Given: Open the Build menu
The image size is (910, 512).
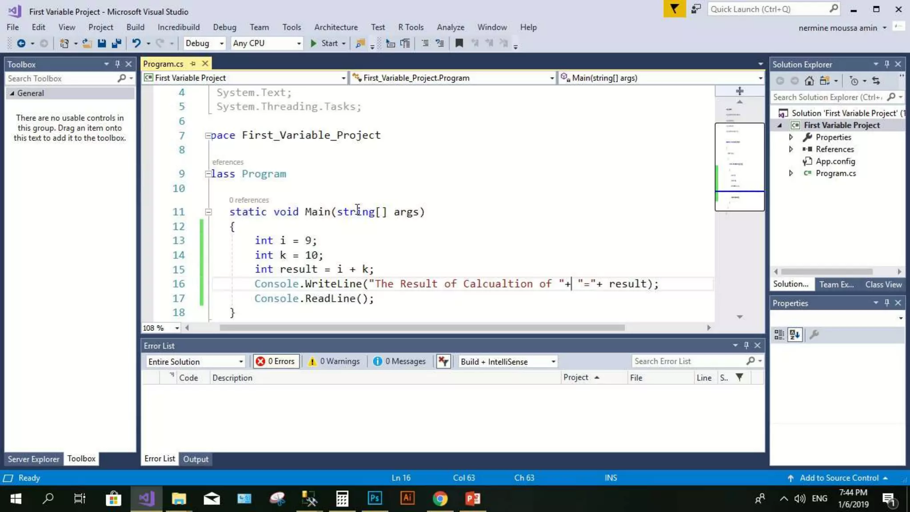Looking at the screenshot, I should tap(135, 27).
